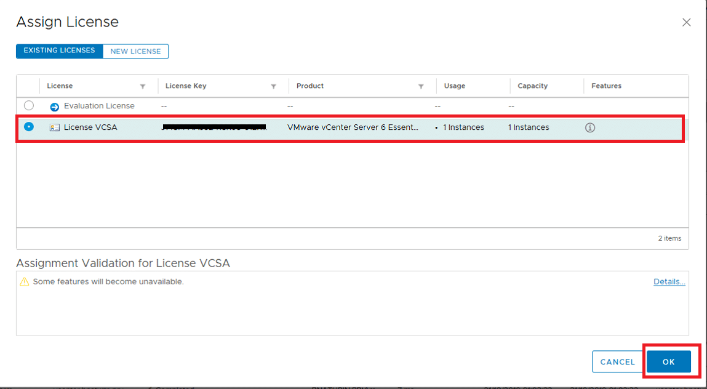
Task: Cancel the license assignment
Action: point(617,361)
